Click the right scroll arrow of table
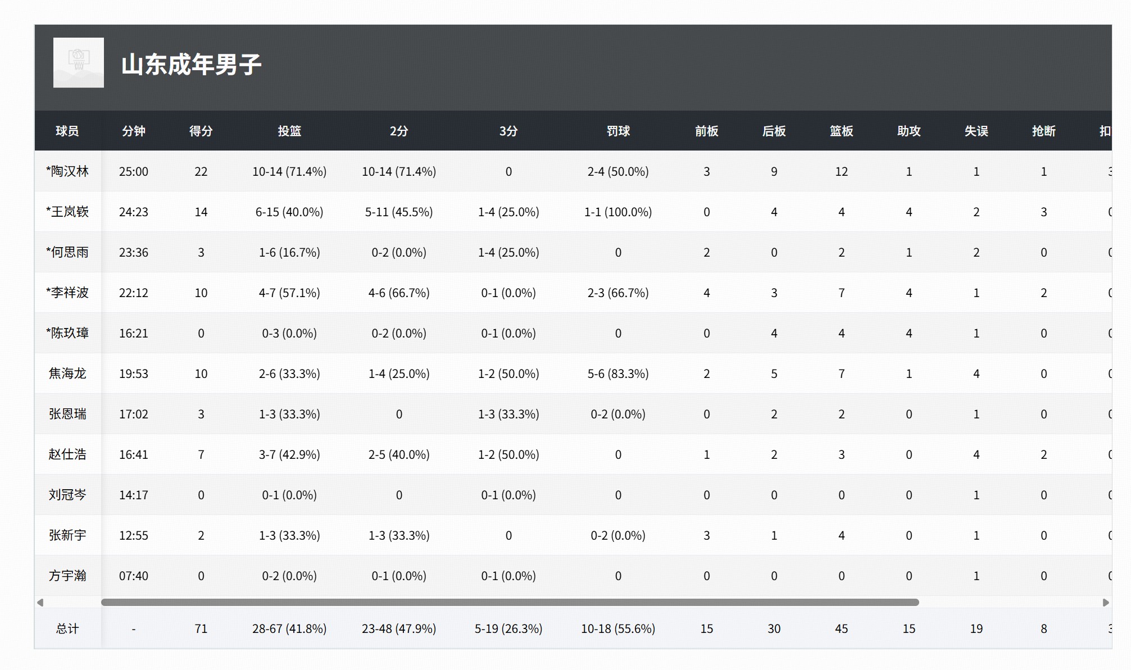This screenshot has height=670, width=1131. pyautogui.click(x=1106, y=603)
